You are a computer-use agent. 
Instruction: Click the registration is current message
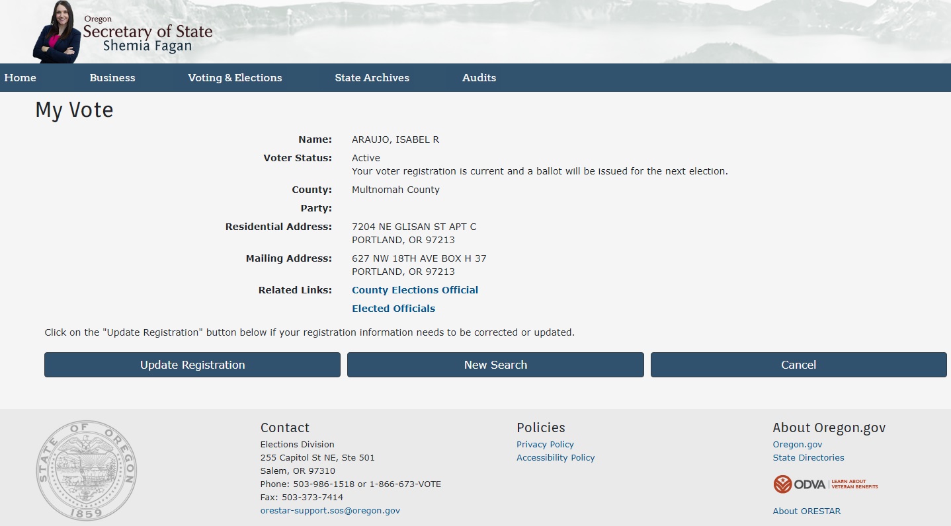[x=540, y=171]
